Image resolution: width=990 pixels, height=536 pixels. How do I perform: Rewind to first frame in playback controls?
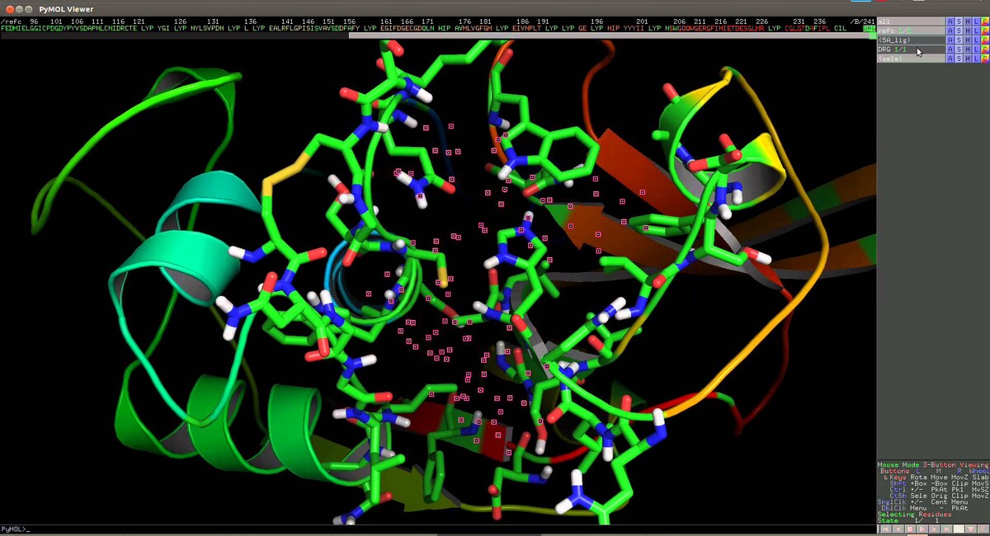tap(885, 529)
